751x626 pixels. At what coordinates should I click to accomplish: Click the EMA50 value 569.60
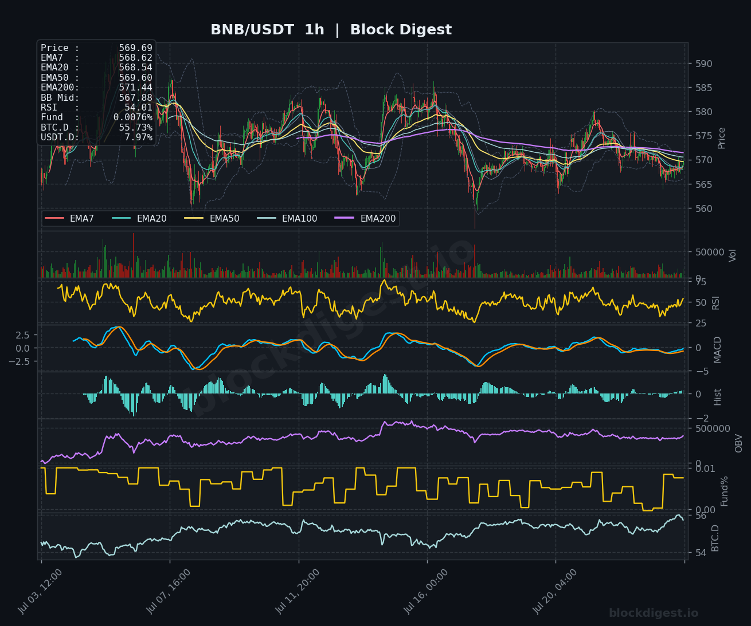coord(136,78)
